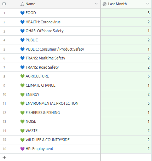Image resolution: width=152 pixels, height=161 pixels.
Task: Tick the select-all checkbox in the header
Action: (x=4, y=4)
